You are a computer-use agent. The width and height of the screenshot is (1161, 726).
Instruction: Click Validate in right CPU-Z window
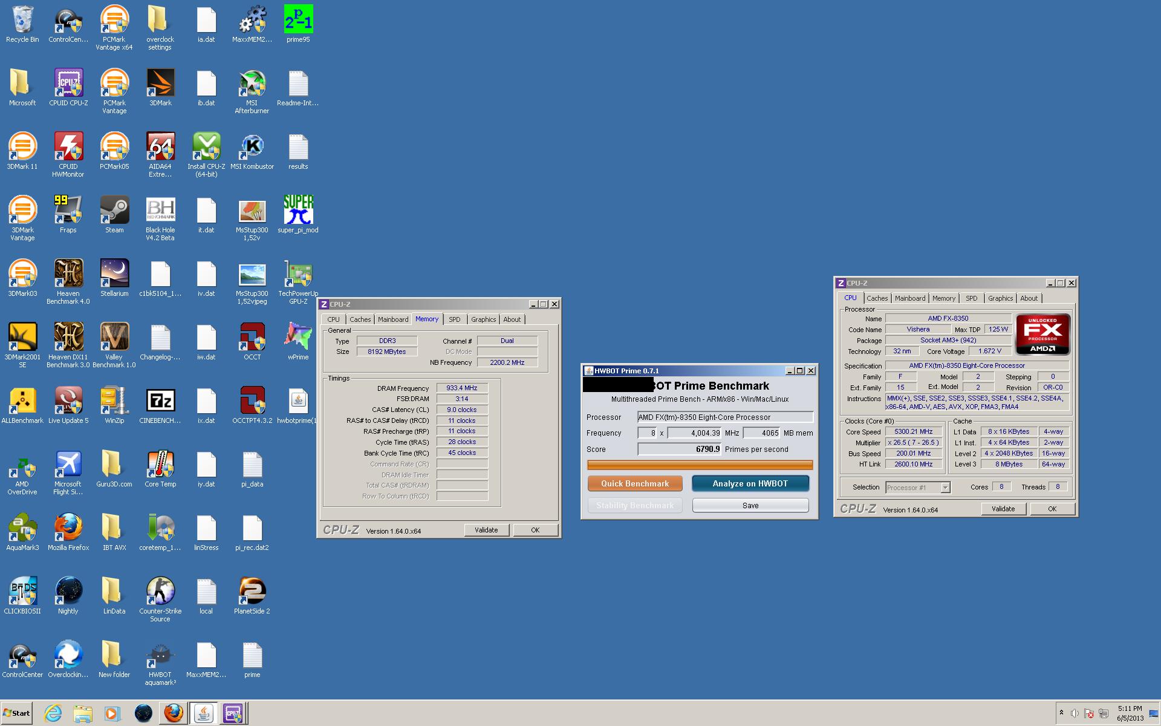pyautogui.click(x=1003, y=509)
